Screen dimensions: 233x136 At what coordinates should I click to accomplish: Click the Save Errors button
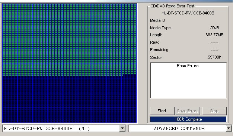[188, 111]
